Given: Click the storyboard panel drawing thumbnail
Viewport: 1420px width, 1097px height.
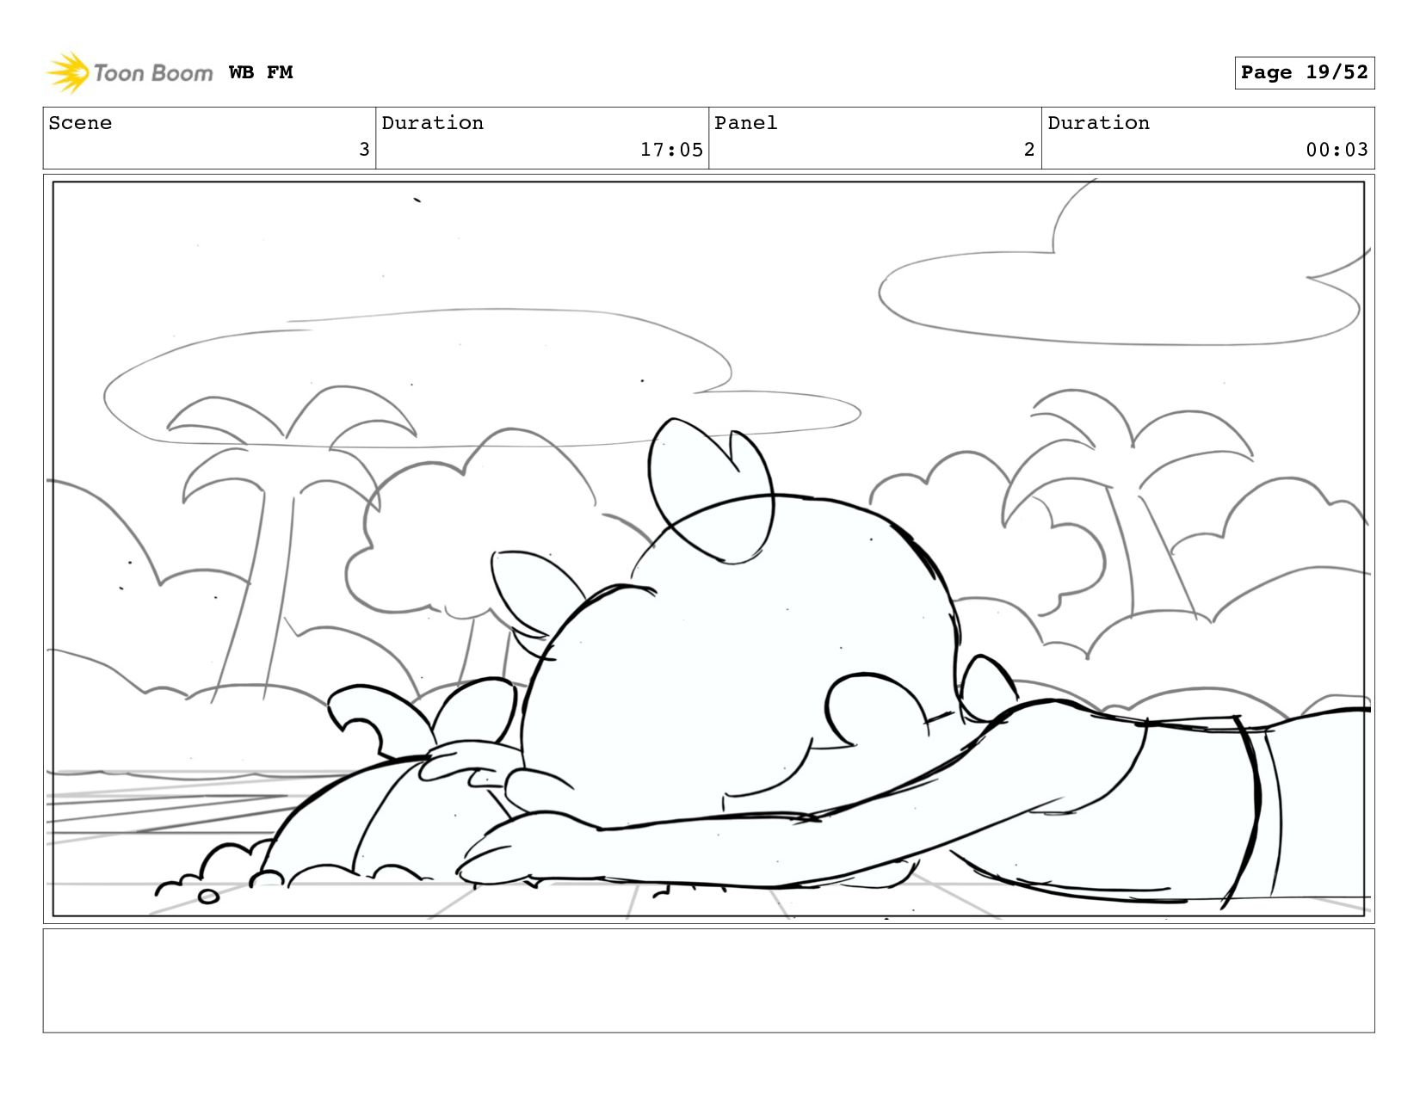Looking at the screenshot, I should click(708, 549).
